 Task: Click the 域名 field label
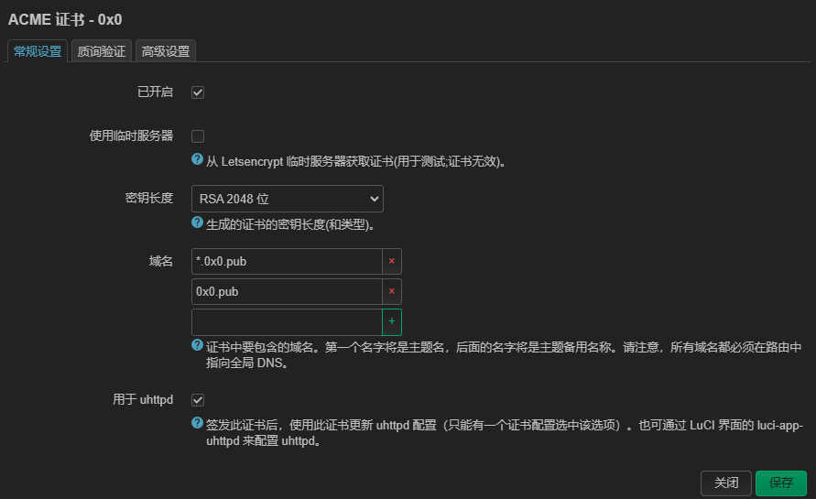tap(161, 261)
